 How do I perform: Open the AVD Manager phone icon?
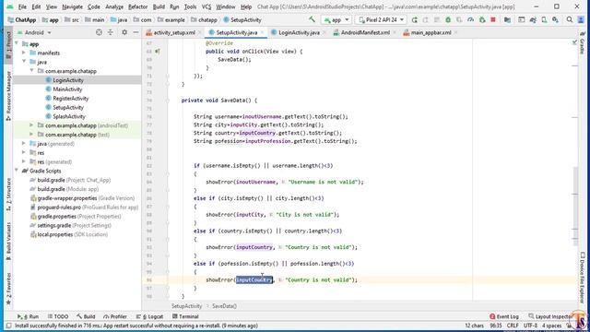[544, 20]
